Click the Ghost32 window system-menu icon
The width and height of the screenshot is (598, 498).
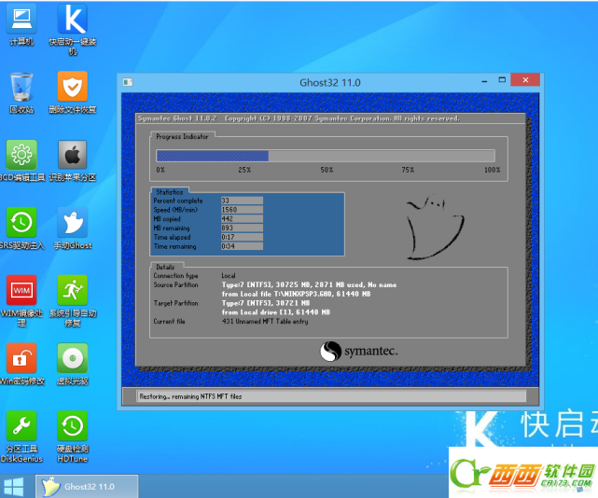click(128, 82)
